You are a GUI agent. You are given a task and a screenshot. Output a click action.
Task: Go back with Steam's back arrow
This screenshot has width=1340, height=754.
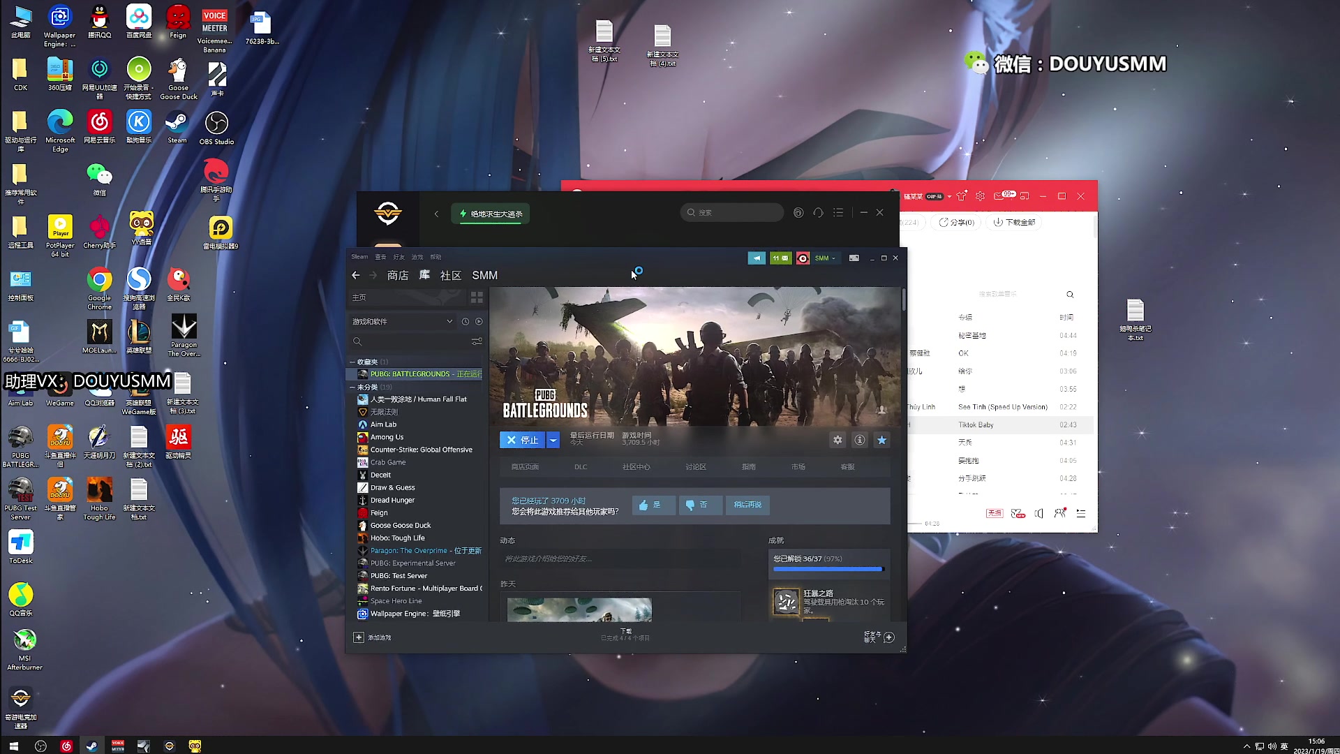(x=356, y=275)
